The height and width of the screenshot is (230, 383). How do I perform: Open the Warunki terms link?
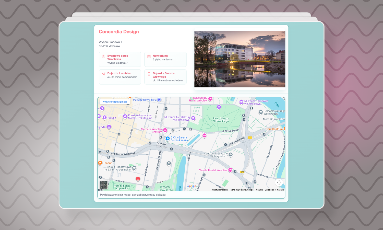259,190
